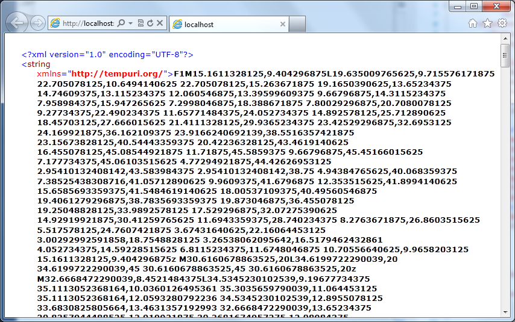Click the value 22.705078125,10.6494140625

click(x=107, y=84)
